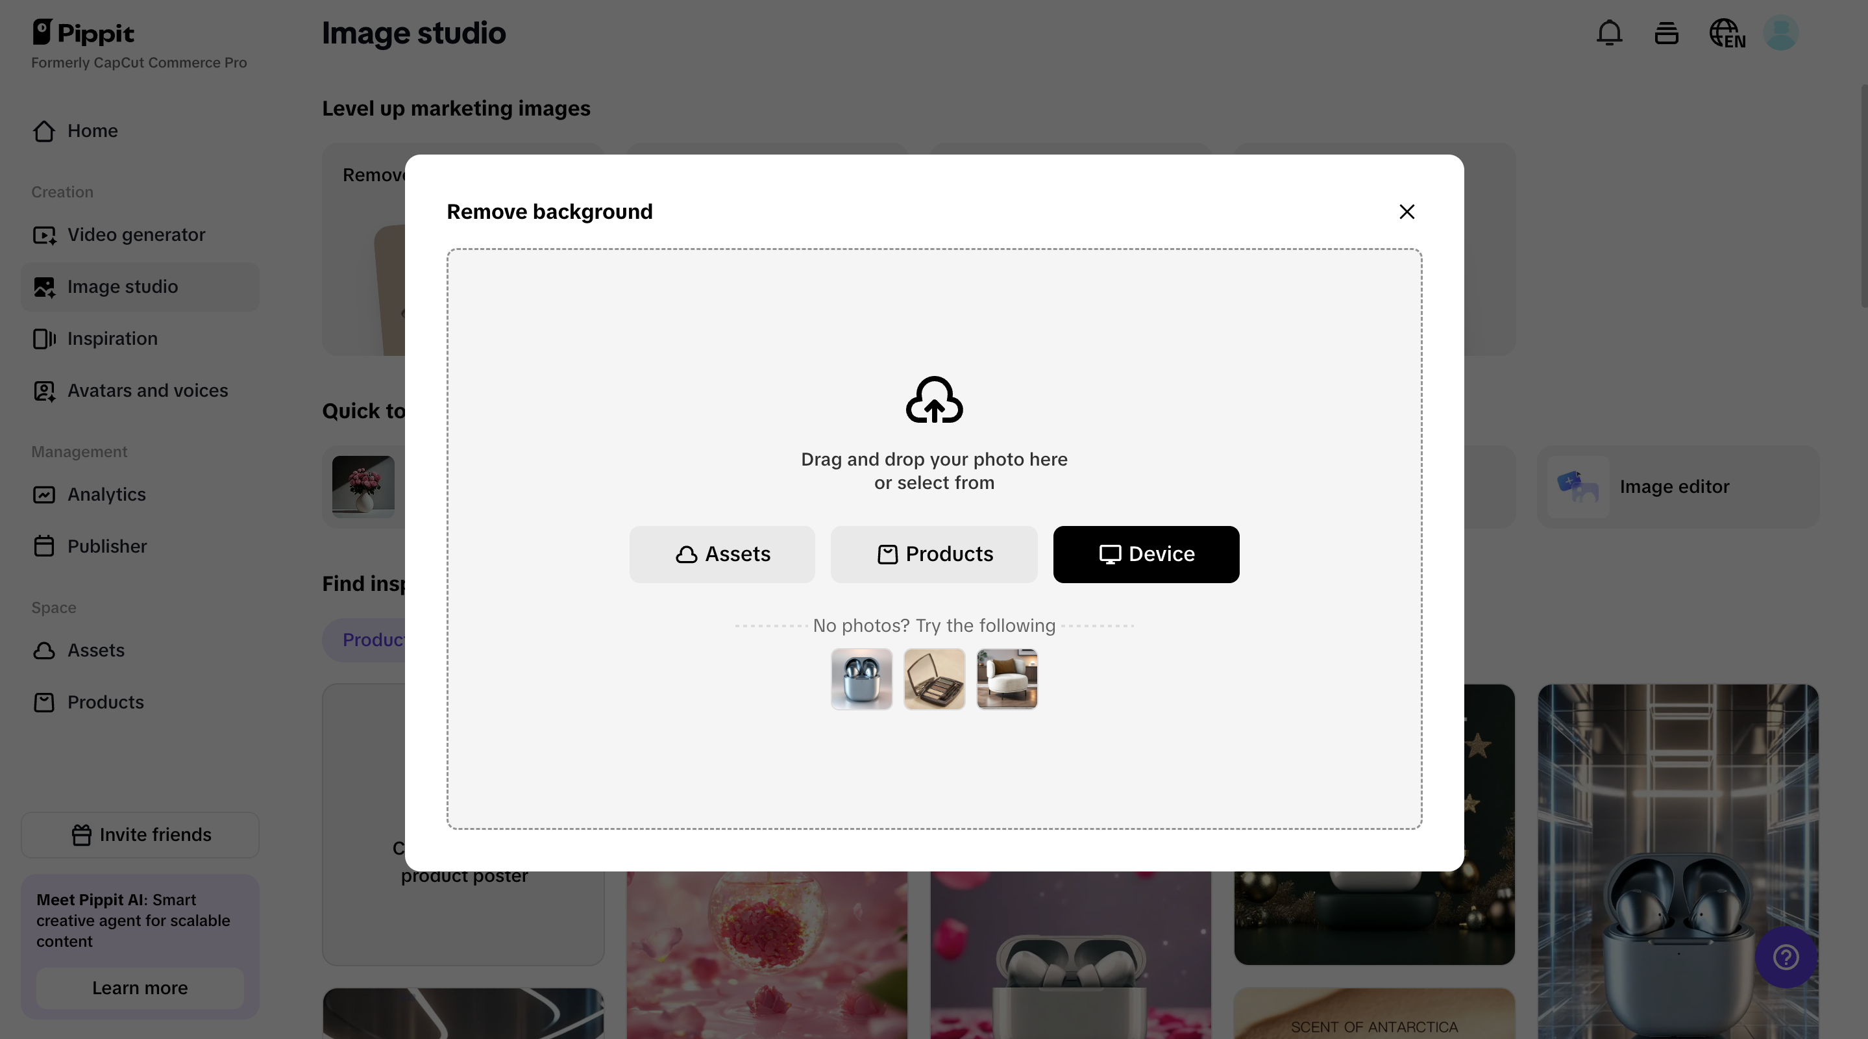Select photo from Assets
This screenshot has height=1039, width=1868.
pos(722,555)
